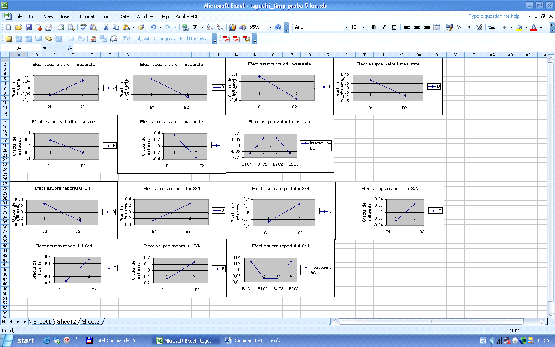Increase decimal places
Screen dimensions: 555x347
(x=479, y=27)
